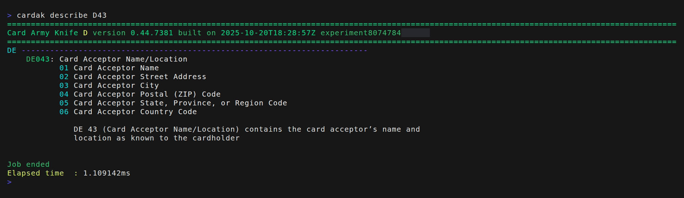Click the green "Job ended" status line

pos(28,165)
